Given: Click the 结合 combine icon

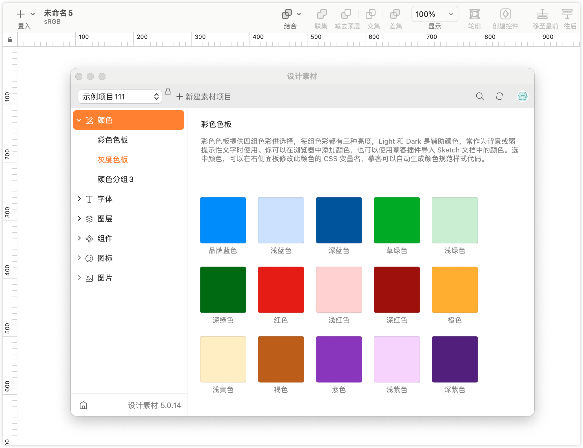Looking at the screenshot, I should [x=287, y=14].
